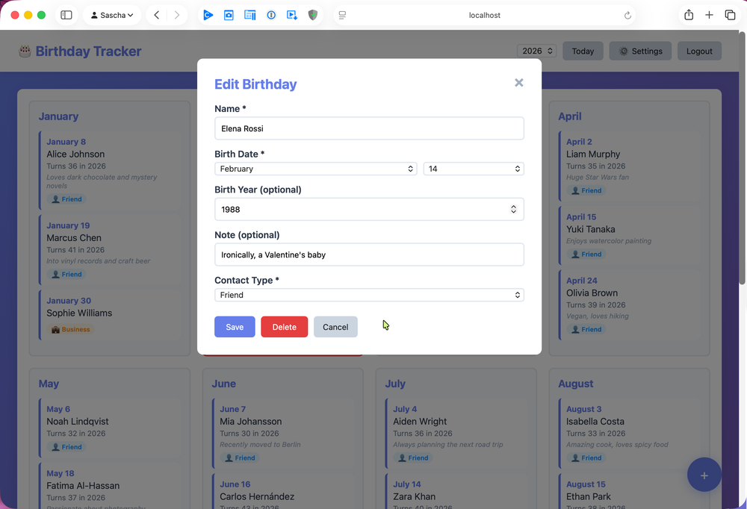Click the Note field about Valentine's baby

click(369, 254)
